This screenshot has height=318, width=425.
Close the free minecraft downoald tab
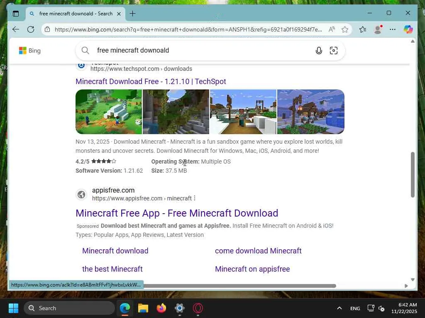119,14
